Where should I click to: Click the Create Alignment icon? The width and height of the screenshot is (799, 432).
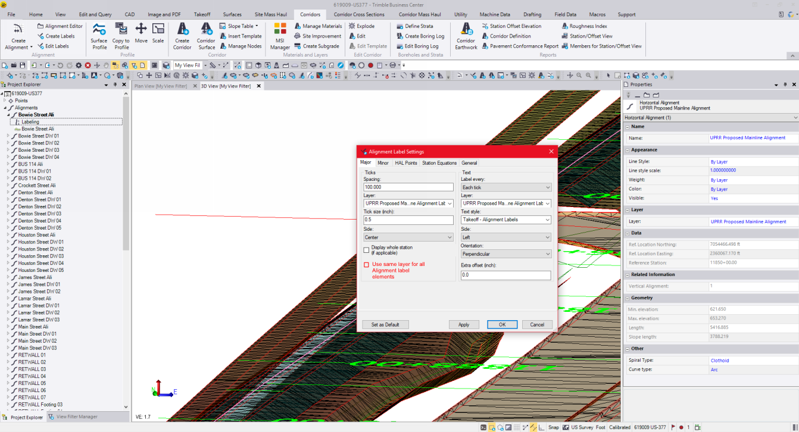18,36
